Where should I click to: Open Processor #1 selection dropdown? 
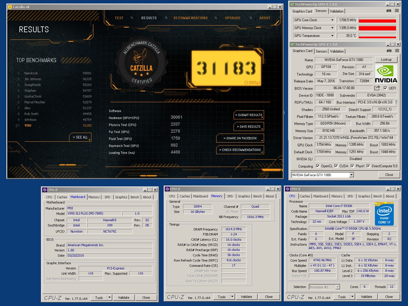[324, 287]
